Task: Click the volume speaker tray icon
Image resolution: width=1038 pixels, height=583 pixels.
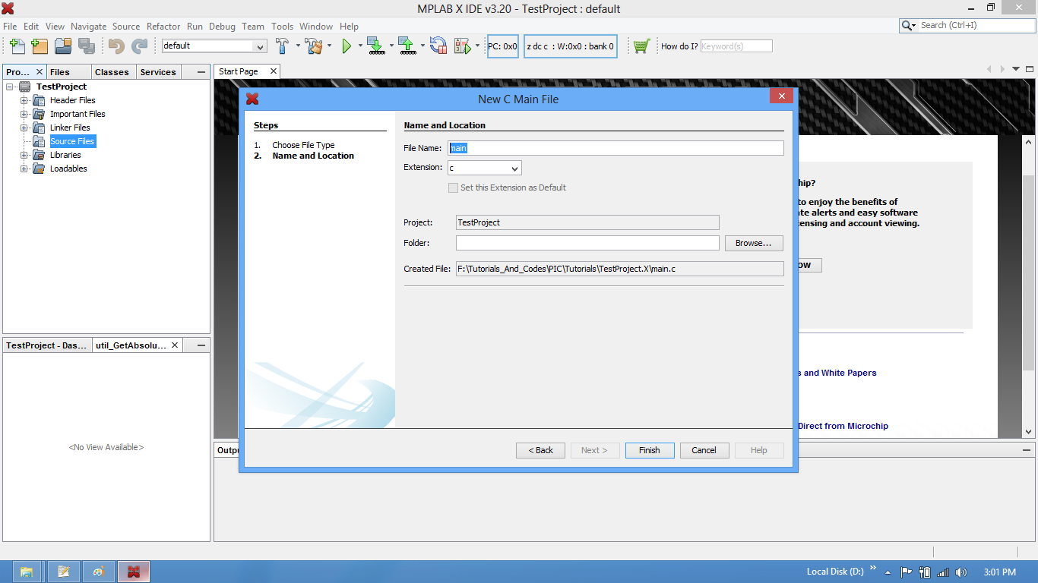Action: [961, 572]
